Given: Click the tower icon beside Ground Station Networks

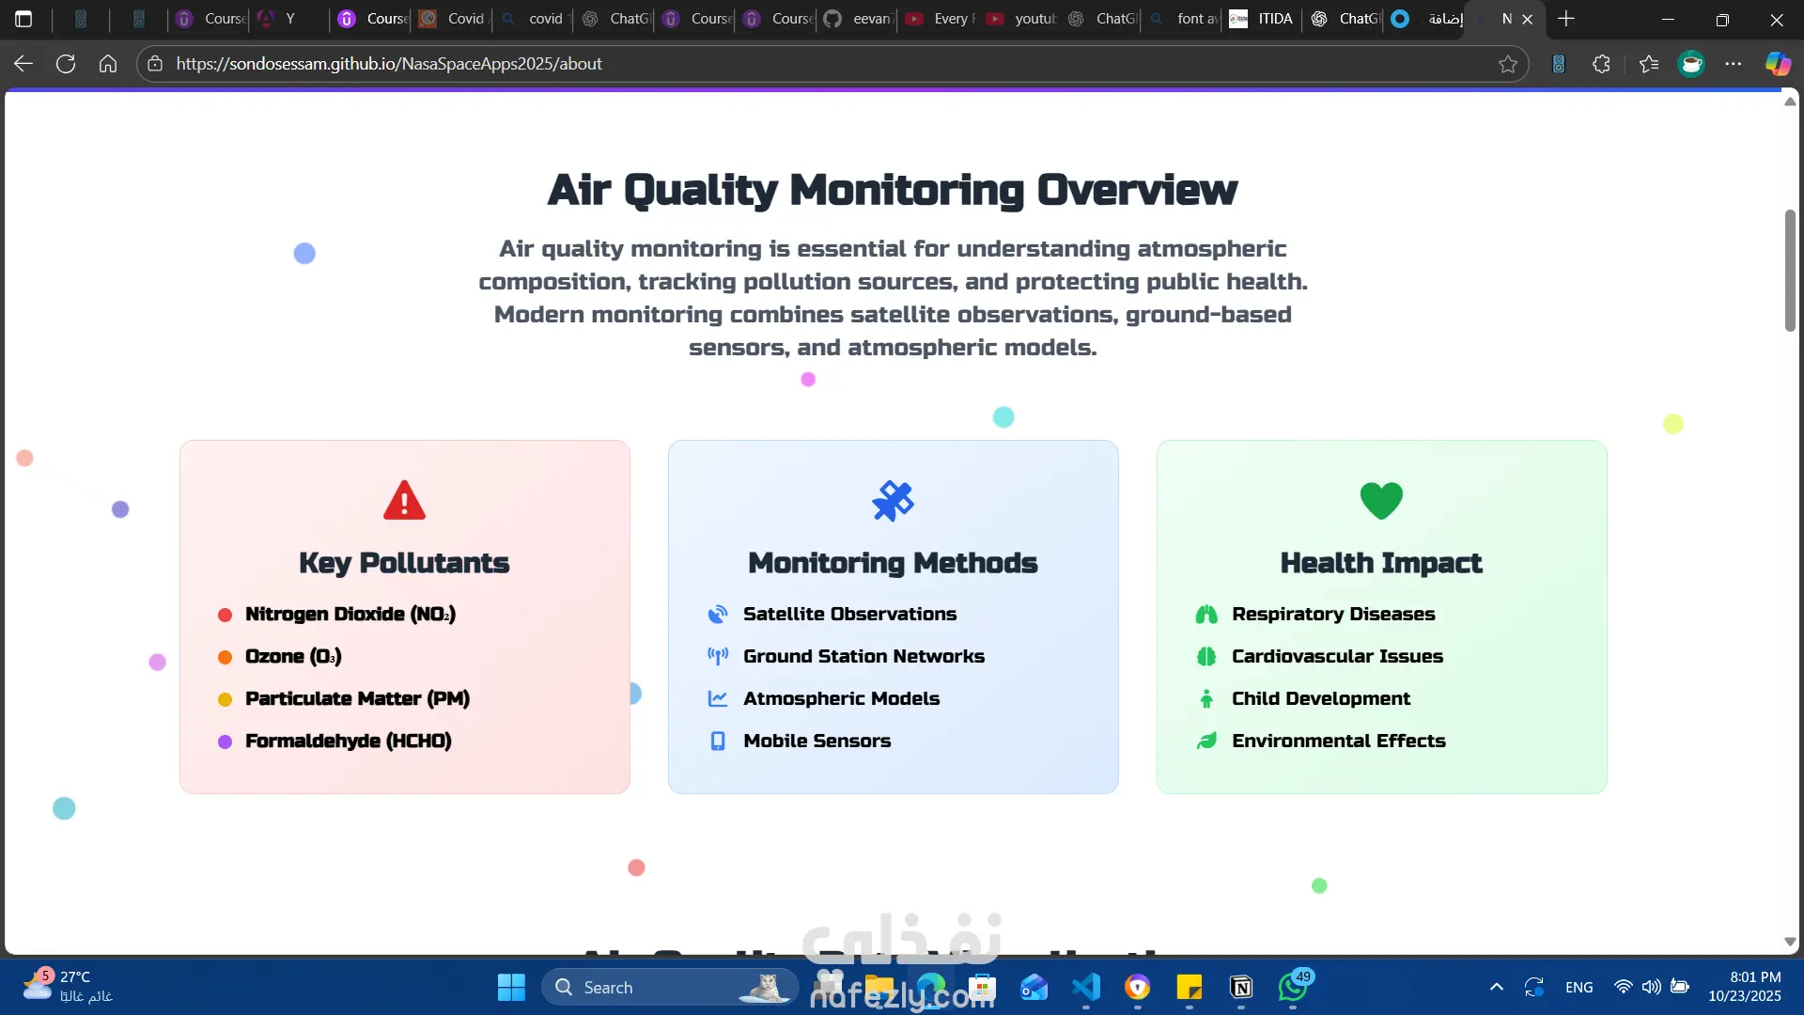Looking at the screenshot, I should [x=718, y=657].
